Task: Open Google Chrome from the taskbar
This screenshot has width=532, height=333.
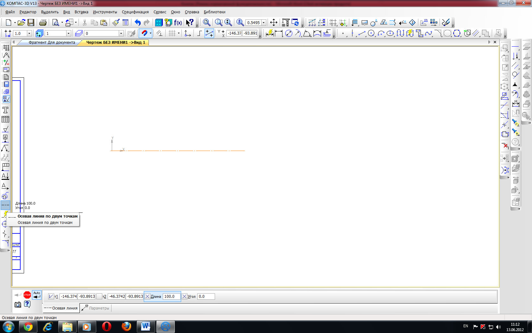Action: [x=28, y=327]
